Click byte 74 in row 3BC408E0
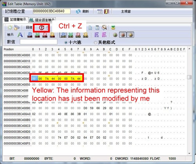Viewport: 196px width, 164px height. click(60, 137)
